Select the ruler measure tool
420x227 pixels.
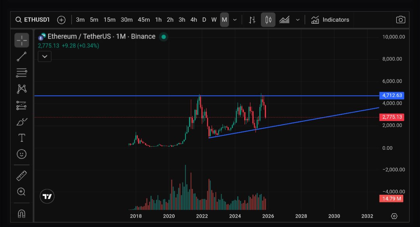point(22,176)
